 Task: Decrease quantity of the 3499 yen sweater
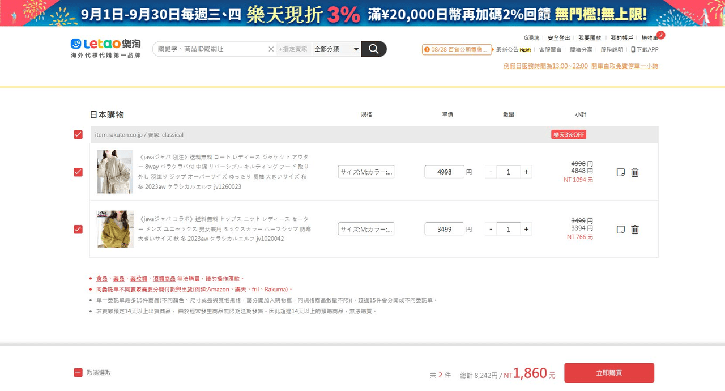tap(491, 229)
